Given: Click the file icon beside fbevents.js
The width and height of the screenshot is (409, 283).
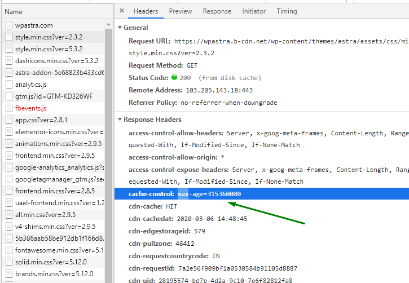Looking at the screenshot, I should click(9, 108).
